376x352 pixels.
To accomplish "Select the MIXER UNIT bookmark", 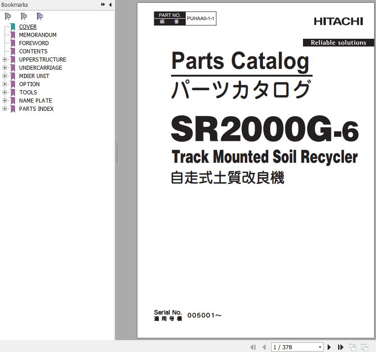I will (x=34, y=76).
